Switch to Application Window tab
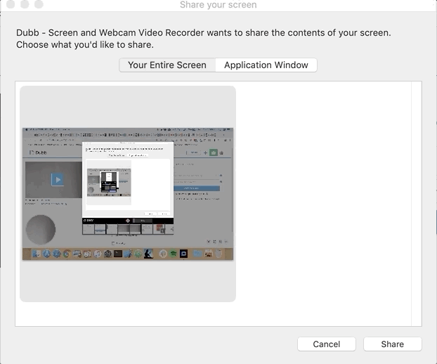This screenshot has width=437, height=364. point(266,65)
